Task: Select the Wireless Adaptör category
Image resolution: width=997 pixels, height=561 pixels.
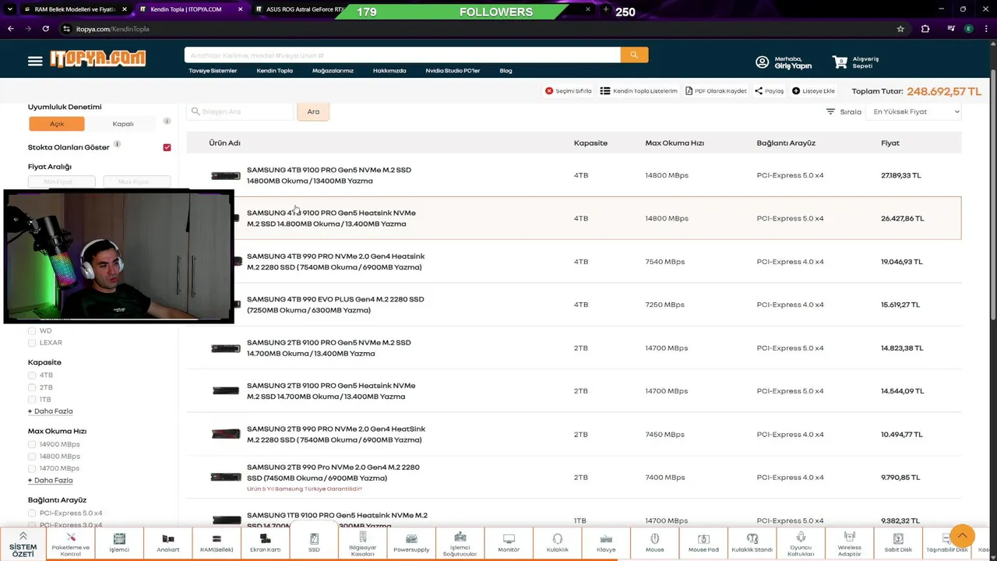Action: (849, 544)
